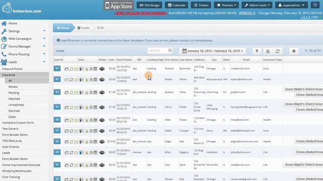Select Matched under Insurance

coord(14,99)
